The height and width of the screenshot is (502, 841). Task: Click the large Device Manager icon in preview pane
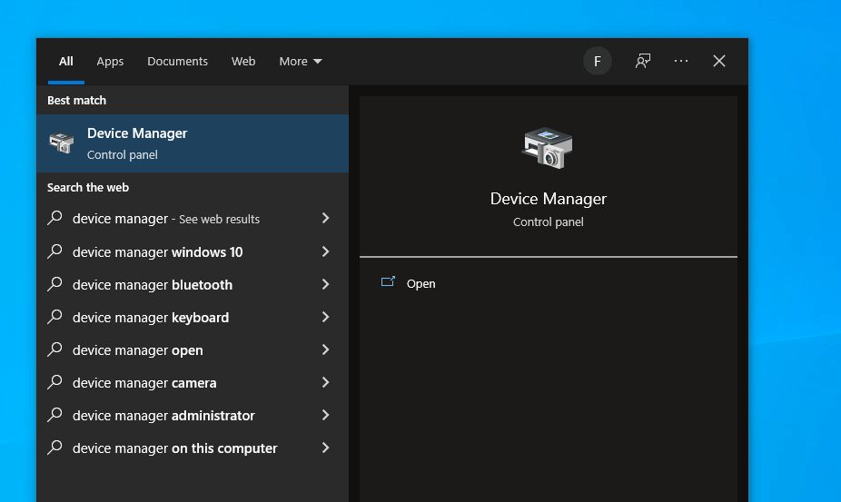[548, 148]
